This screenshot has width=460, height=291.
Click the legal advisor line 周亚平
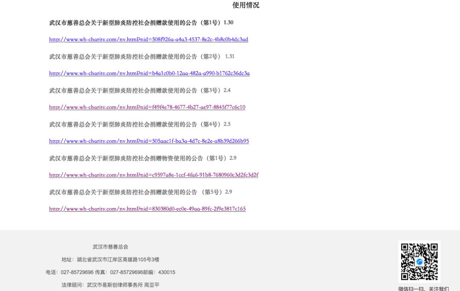(110, 285)
